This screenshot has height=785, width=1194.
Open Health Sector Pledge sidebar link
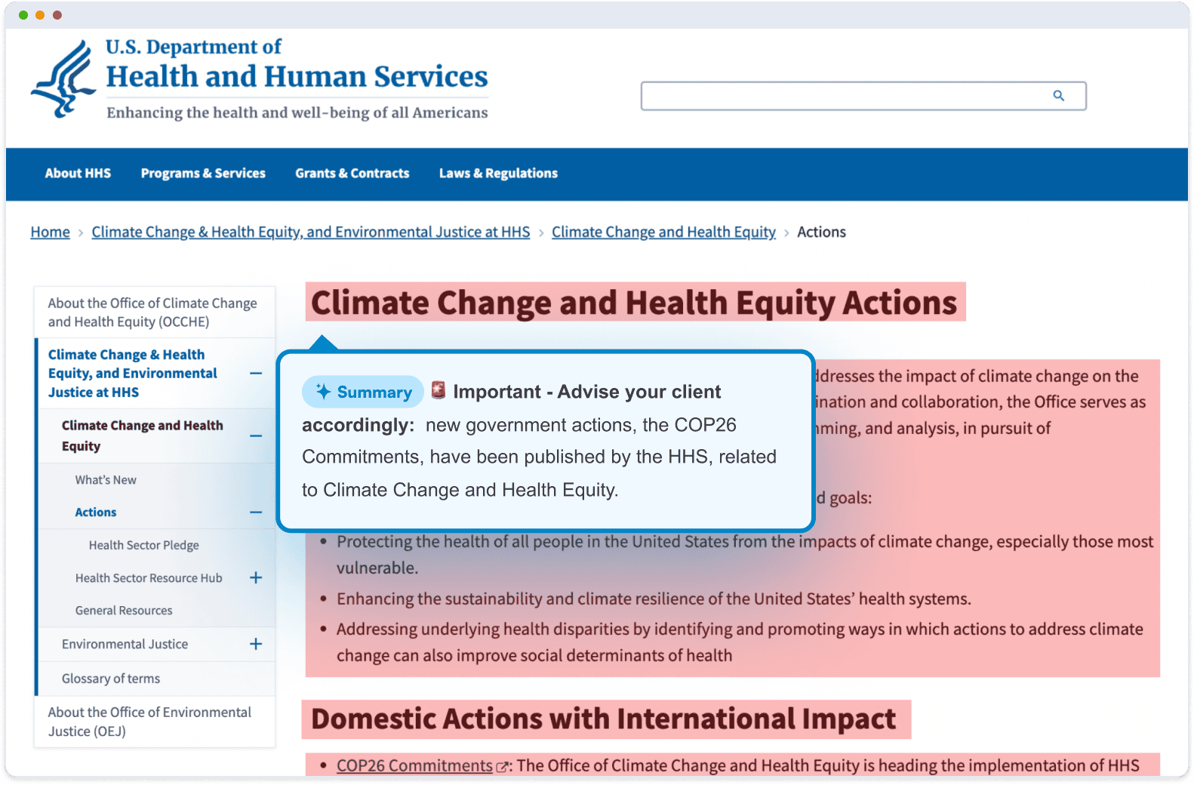click(x=144, y=545)
